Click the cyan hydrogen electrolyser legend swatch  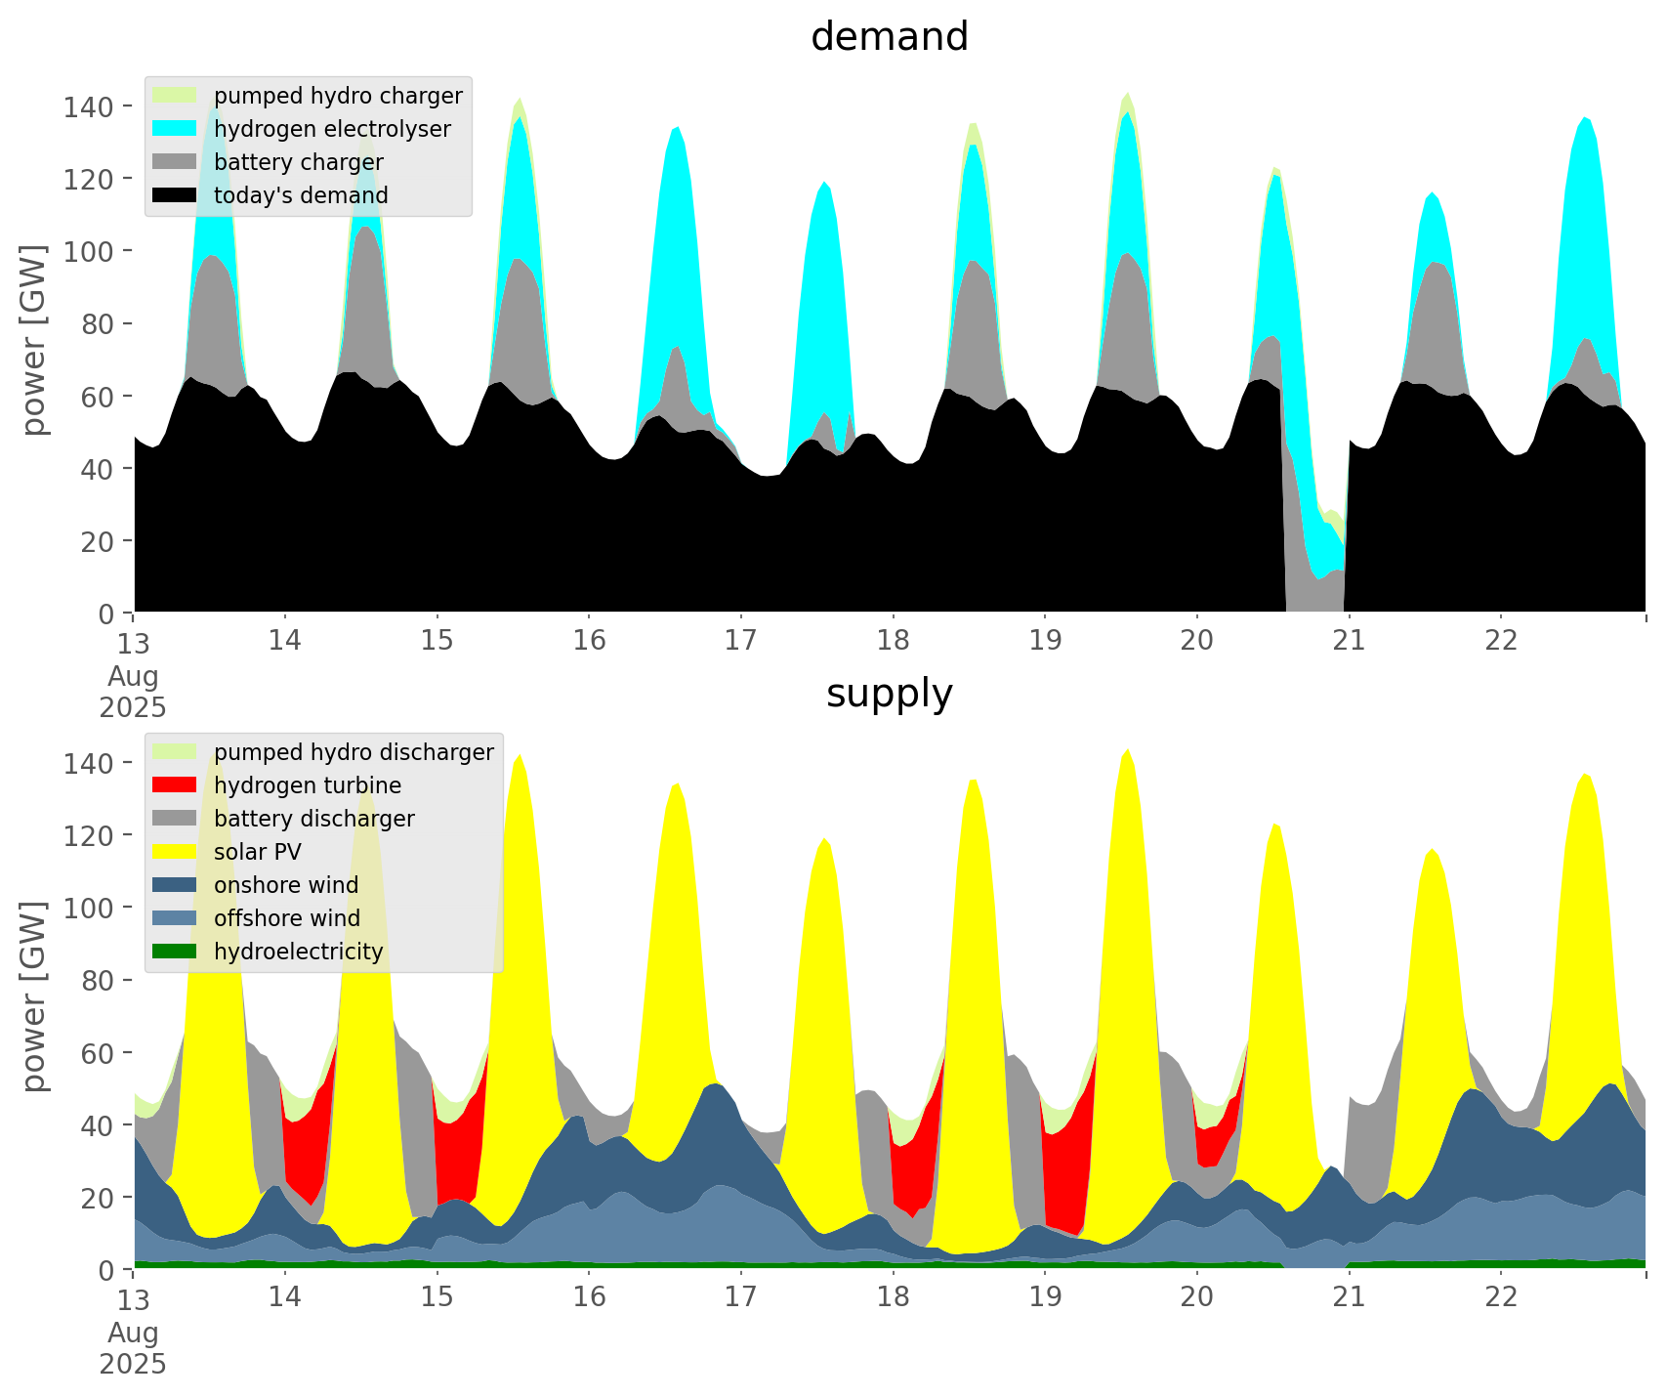(175, 129)
